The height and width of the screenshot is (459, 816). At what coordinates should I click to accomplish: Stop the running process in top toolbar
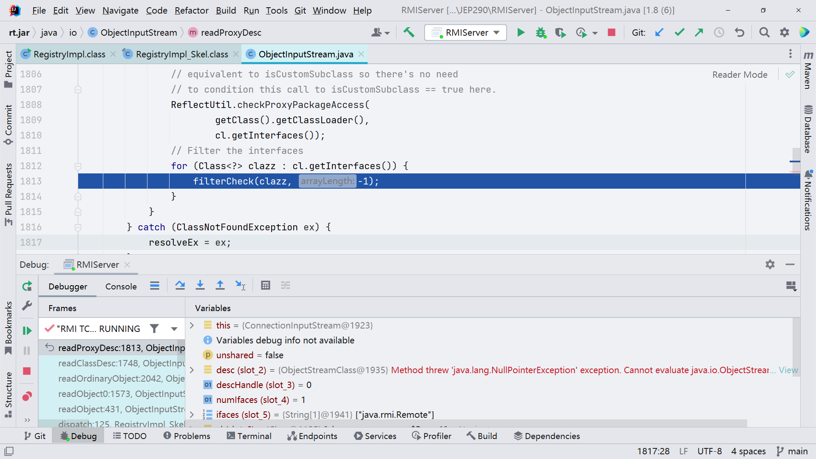[x=612, y=32]
